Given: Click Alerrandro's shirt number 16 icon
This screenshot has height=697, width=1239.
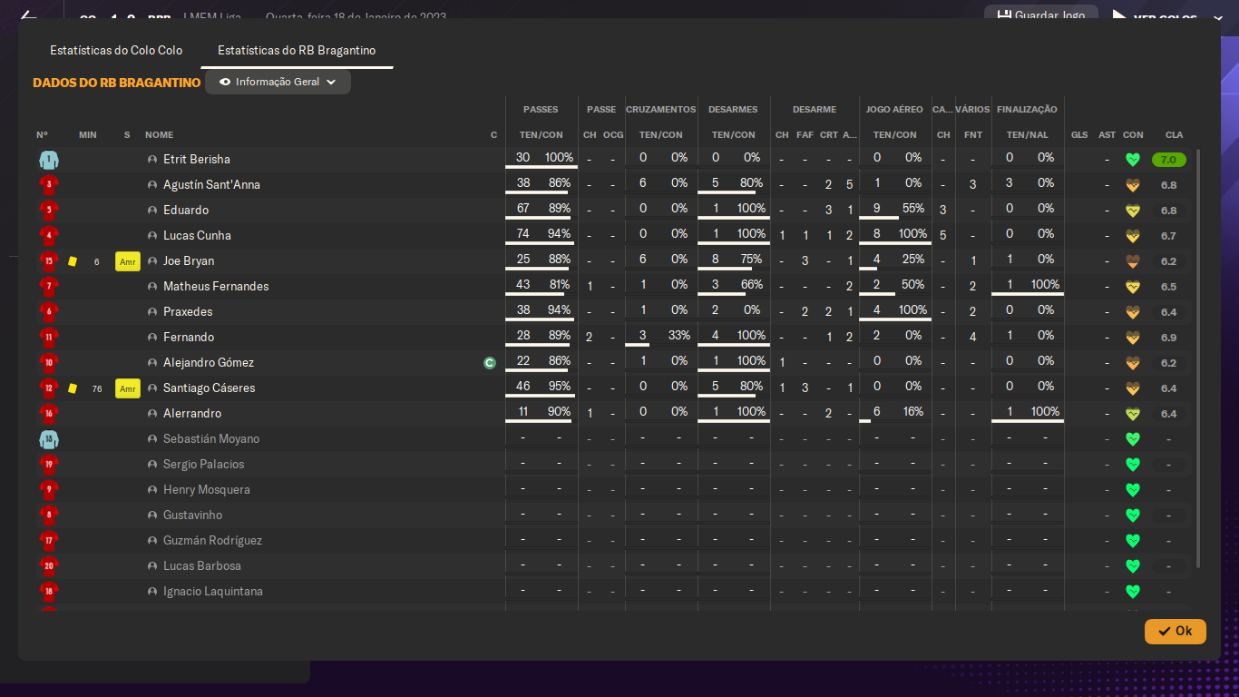Looking at the screenshot, I should point(49,414).
